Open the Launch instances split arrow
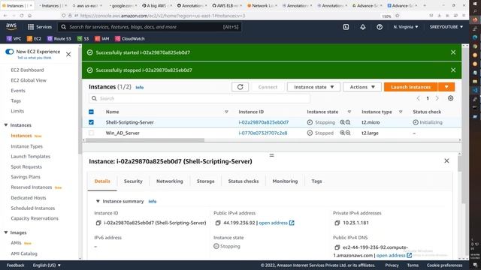Image resolution: width=481 pixels, height=270 pixels. [x=446, y=87]
